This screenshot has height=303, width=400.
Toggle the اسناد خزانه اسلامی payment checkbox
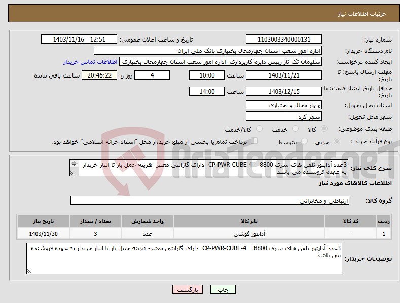(x=254, y=141)
